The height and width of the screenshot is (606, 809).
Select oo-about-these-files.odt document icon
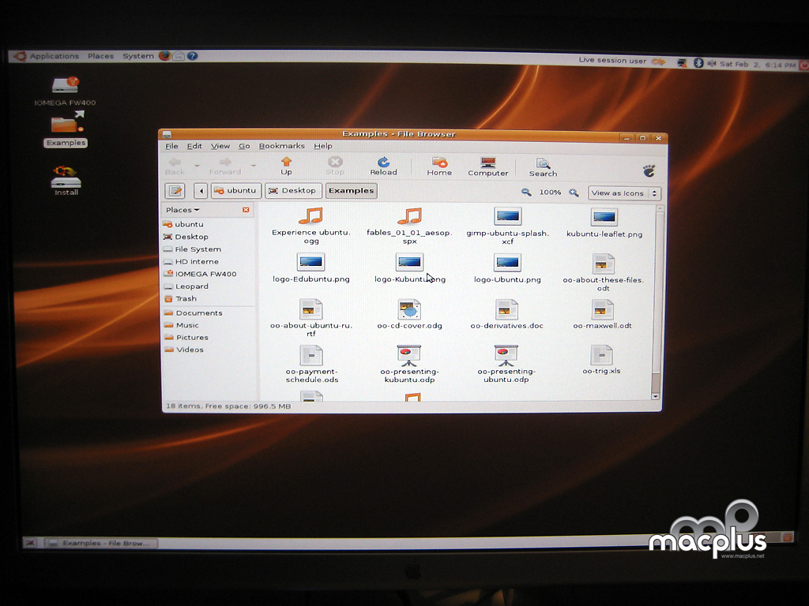point(603,264)
